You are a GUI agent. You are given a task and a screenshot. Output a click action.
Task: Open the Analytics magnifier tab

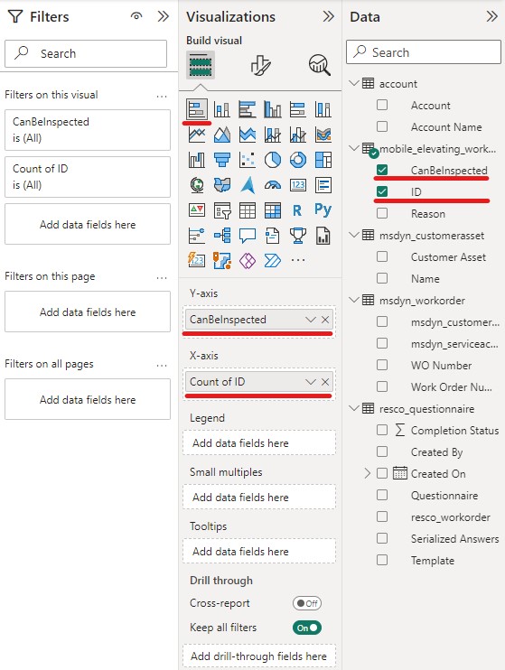pos(320,65)
